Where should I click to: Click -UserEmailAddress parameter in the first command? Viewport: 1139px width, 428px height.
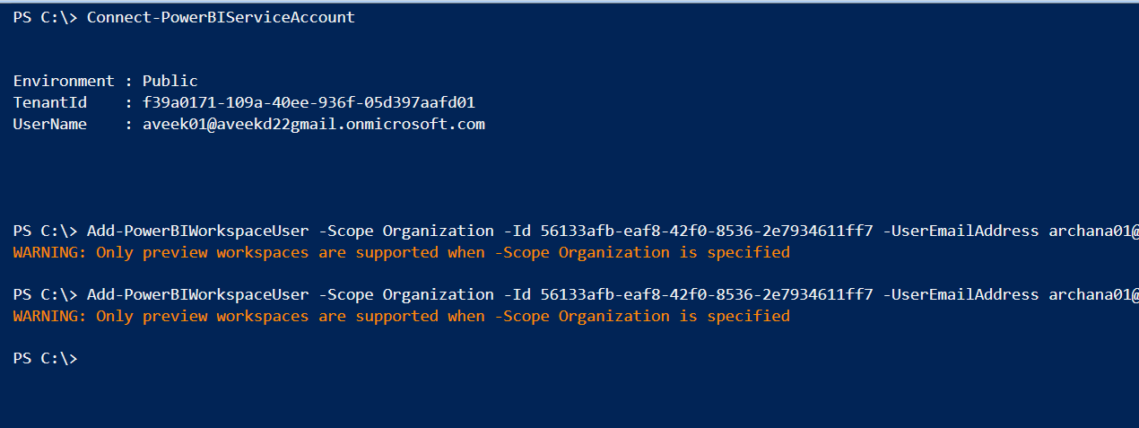(961, 231)
